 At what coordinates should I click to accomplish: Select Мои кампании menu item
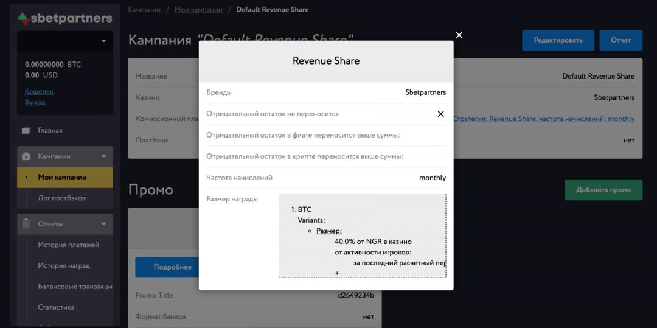click(62, 177)
